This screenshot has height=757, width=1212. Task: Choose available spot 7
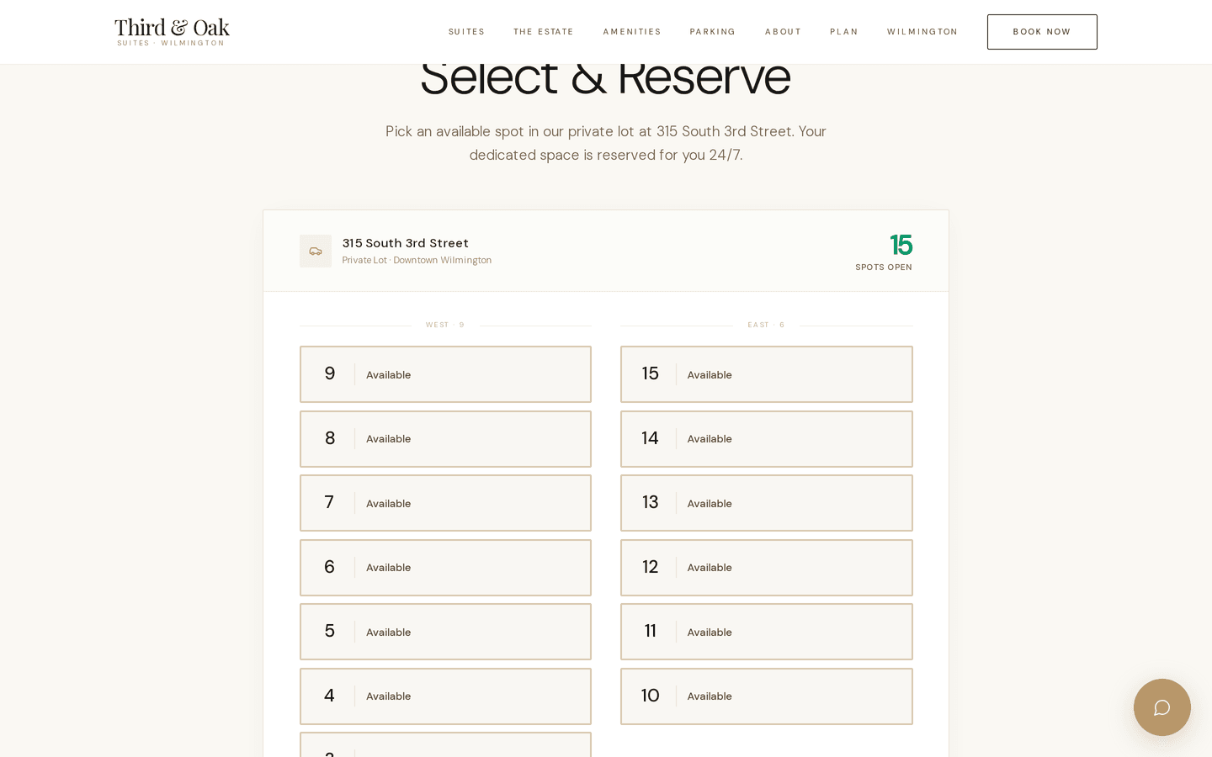pos(445,503)
